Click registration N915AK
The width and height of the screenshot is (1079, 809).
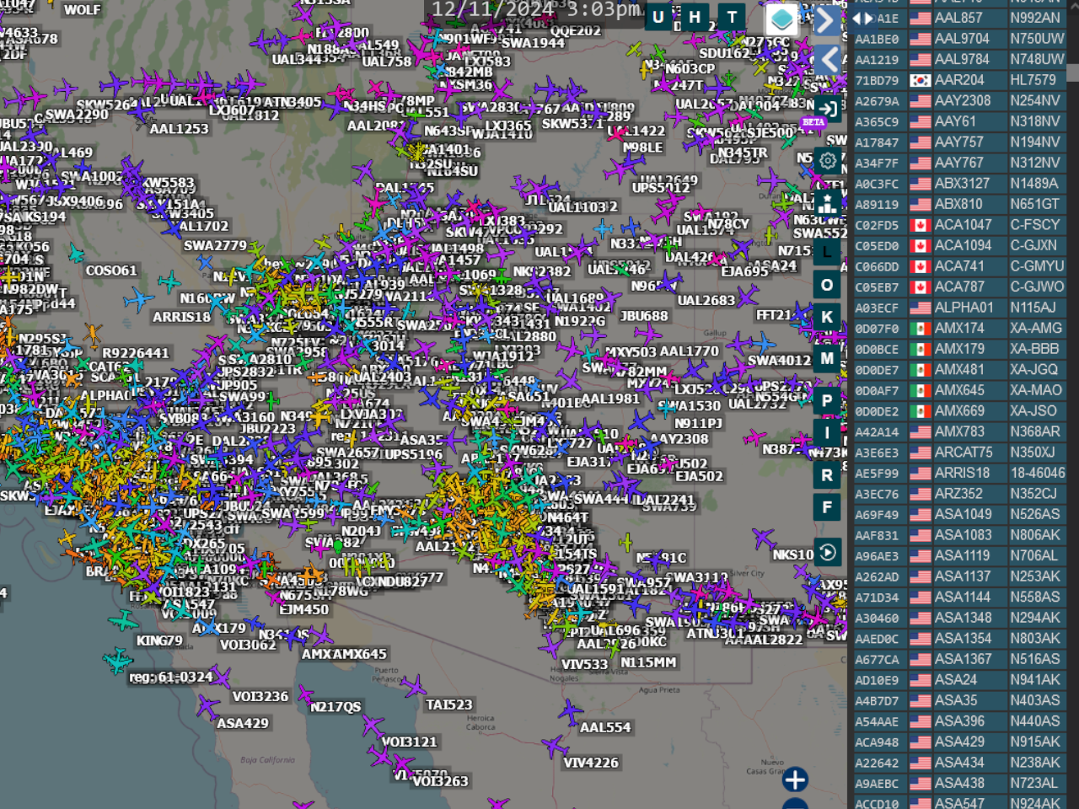(x=1035, y=742)
